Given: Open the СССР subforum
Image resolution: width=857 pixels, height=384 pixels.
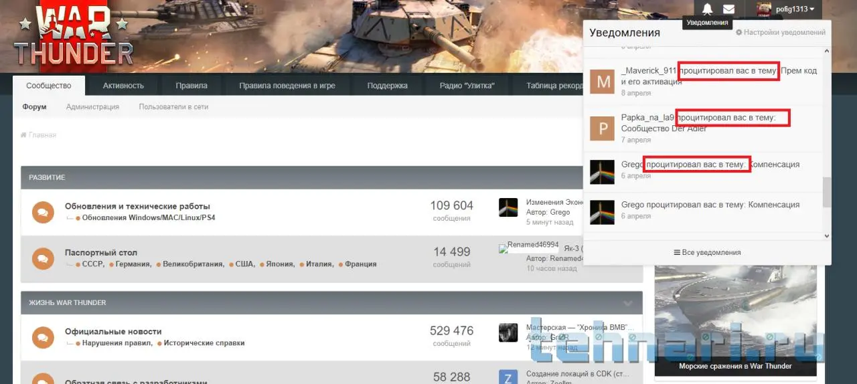Looking at the screenshot, I should coord(92,264).
